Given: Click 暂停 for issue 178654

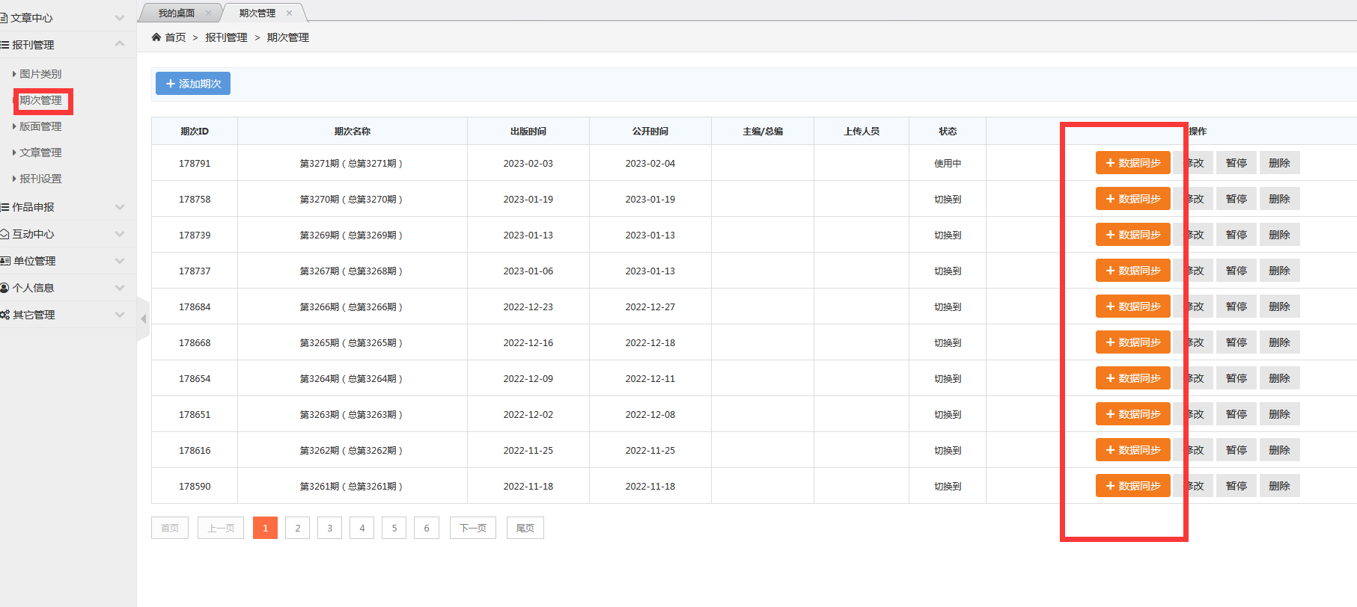Looking at the screenshot, I should click(1236, 378).
